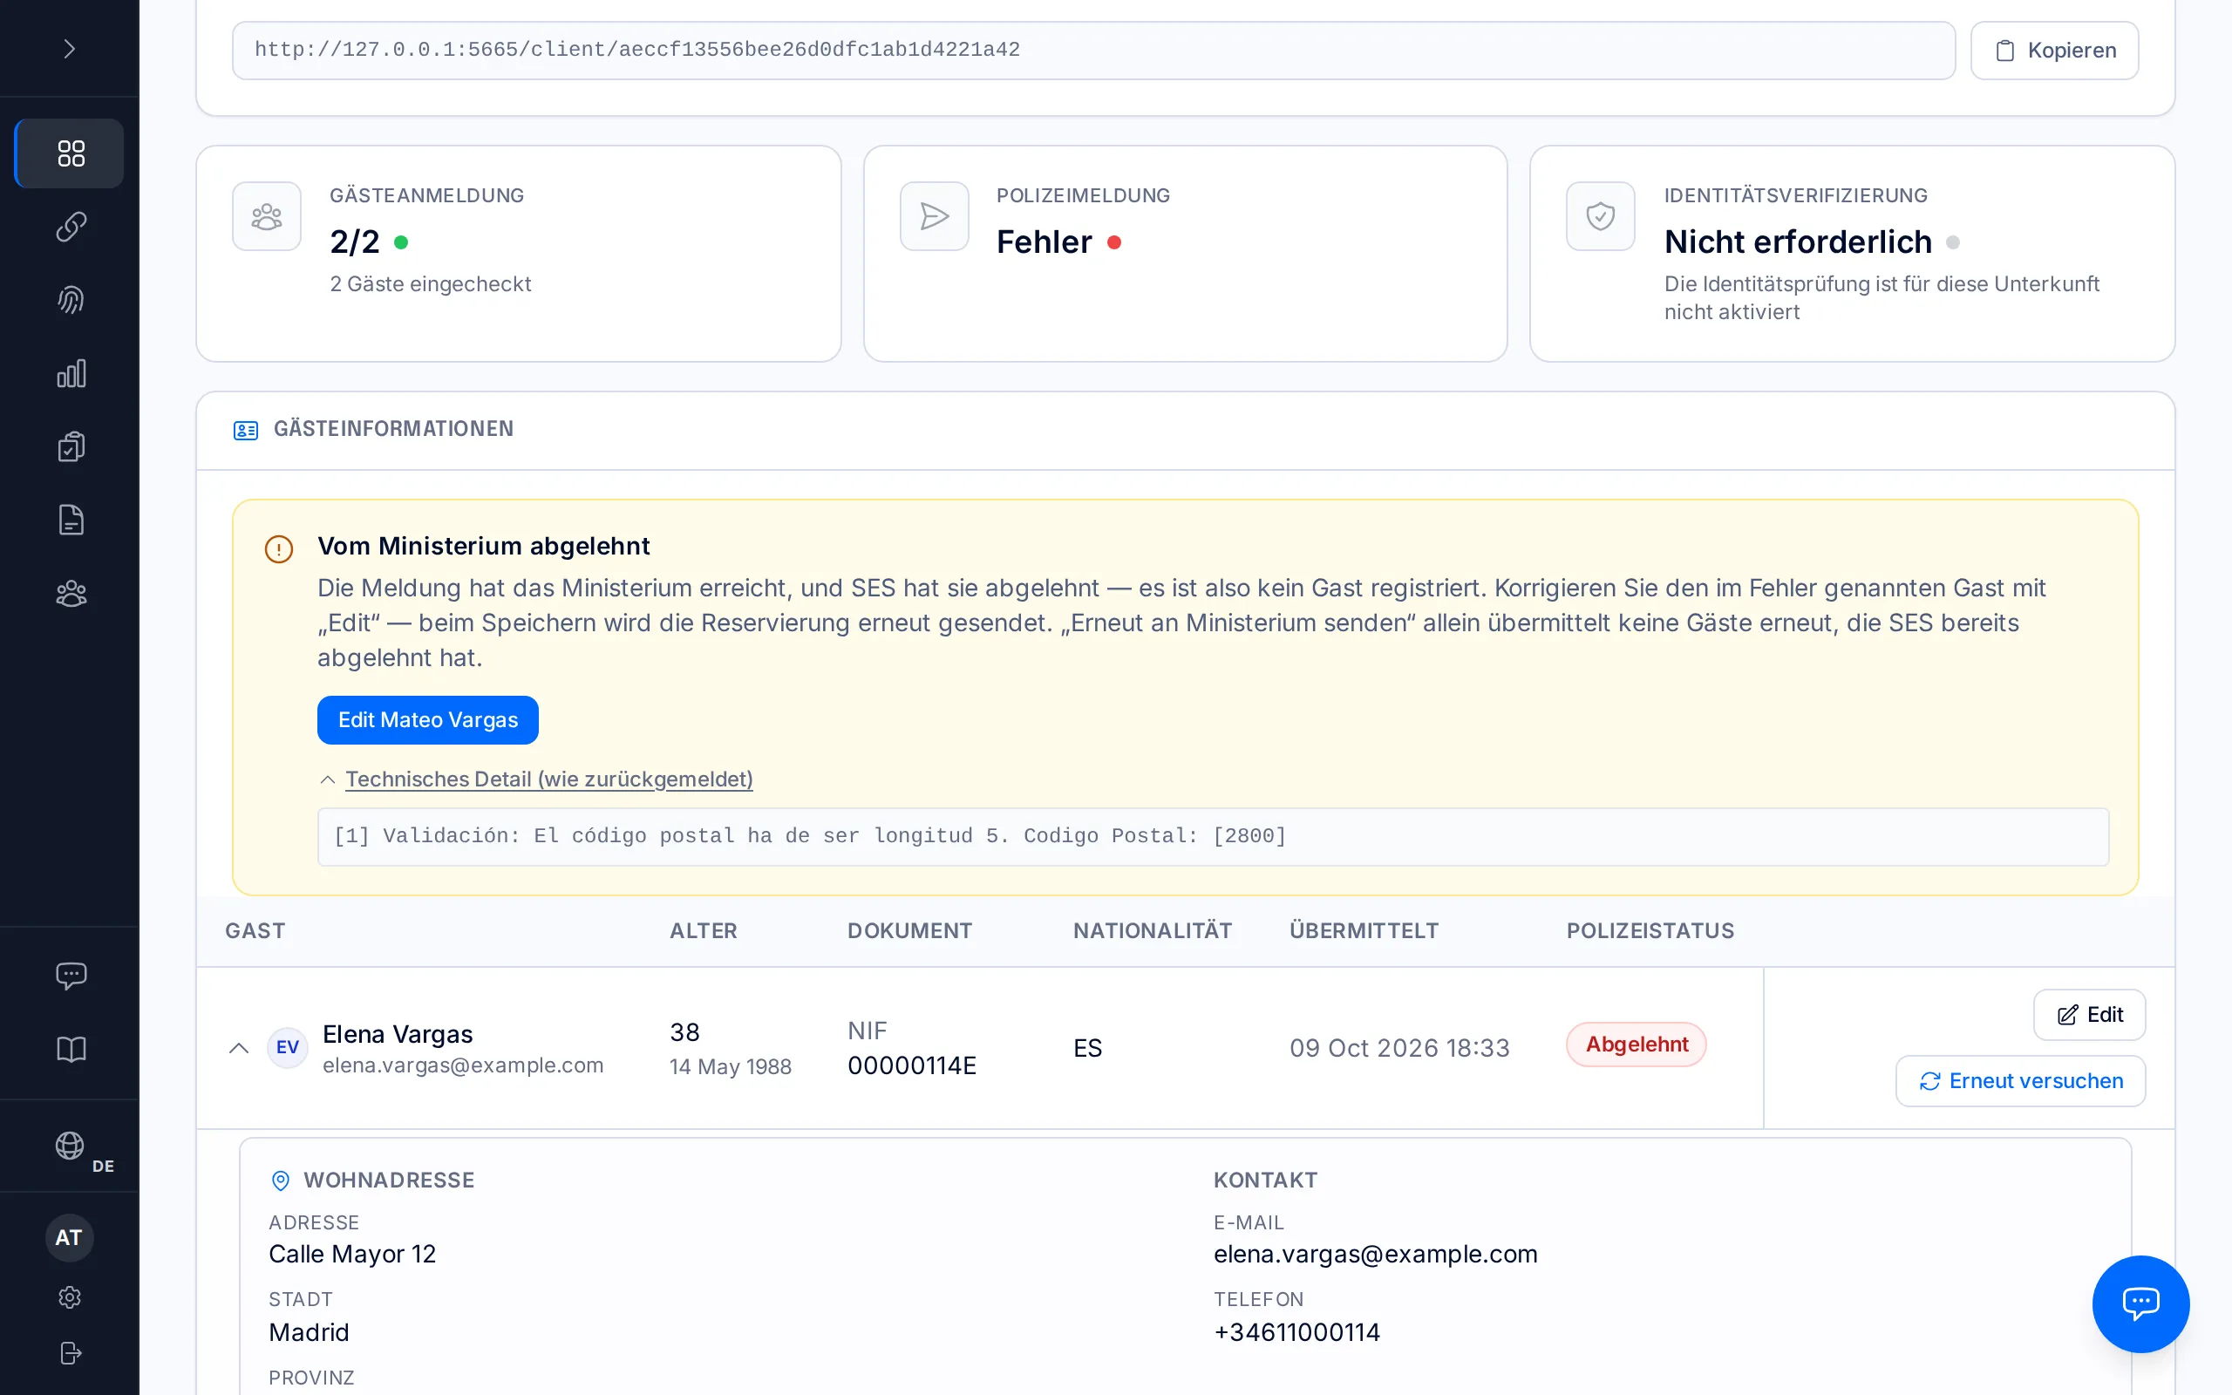Viewport: 2232px width, 1395px height.
Task: Click the address Calle Mayor 12
Action: point(352,1254)
